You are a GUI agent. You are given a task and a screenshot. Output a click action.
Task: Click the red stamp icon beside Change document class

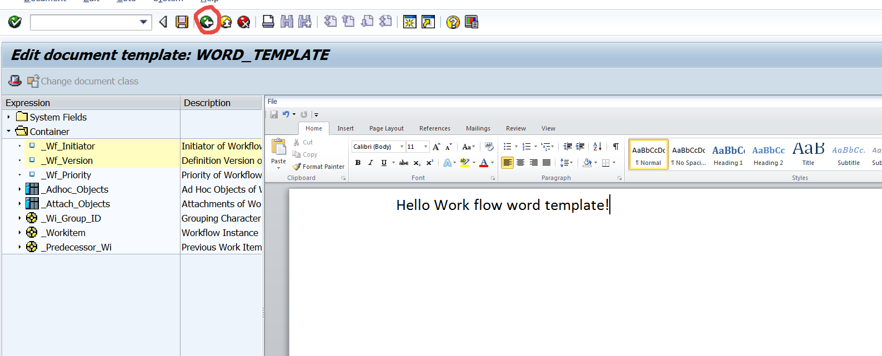coord(15,81)
